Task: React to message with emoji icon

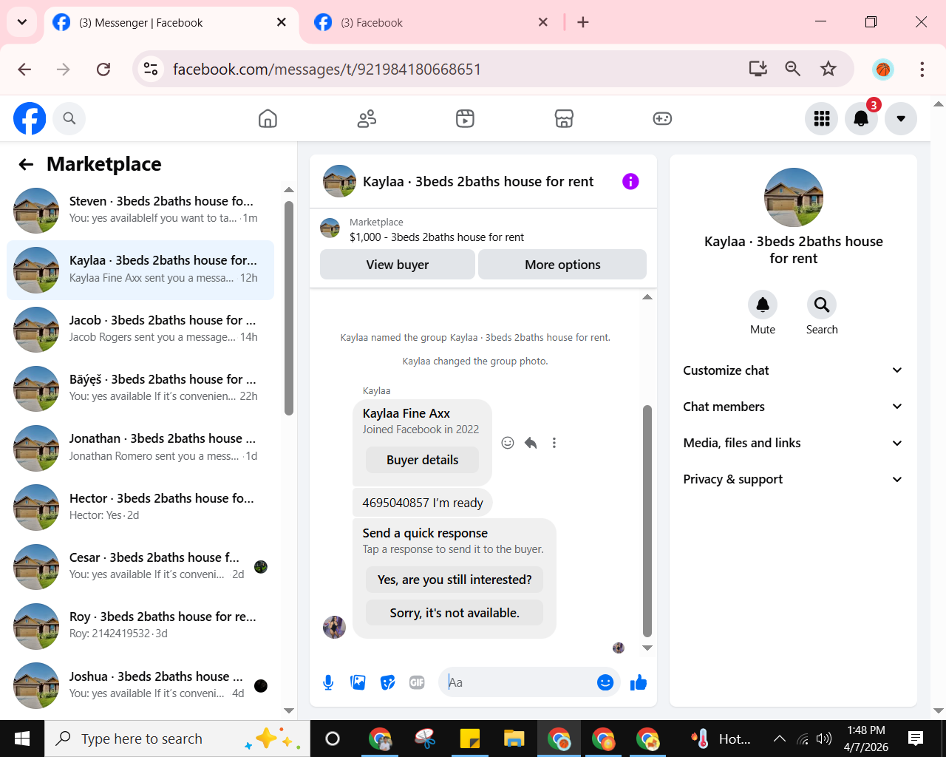Action: pyautogui.click(x=508, y=443)
